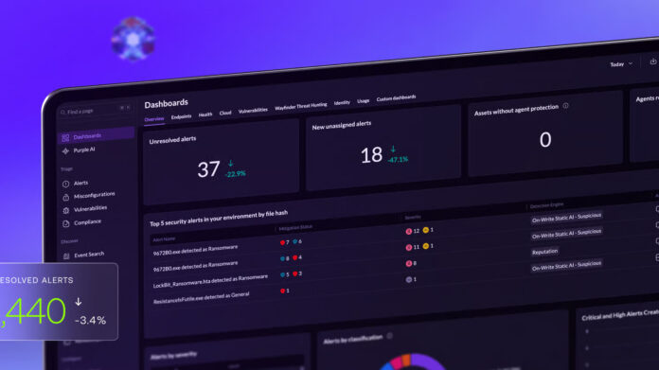
Task: Open Event Search label in sidebar
Action: point(89,255)
